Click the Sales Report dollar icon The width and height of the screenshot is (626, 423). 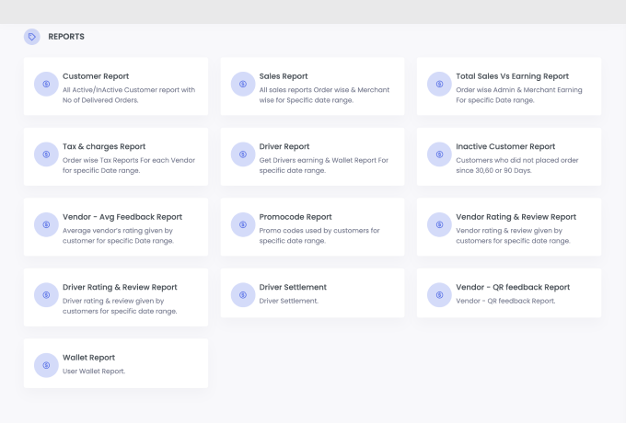[243, 84]
